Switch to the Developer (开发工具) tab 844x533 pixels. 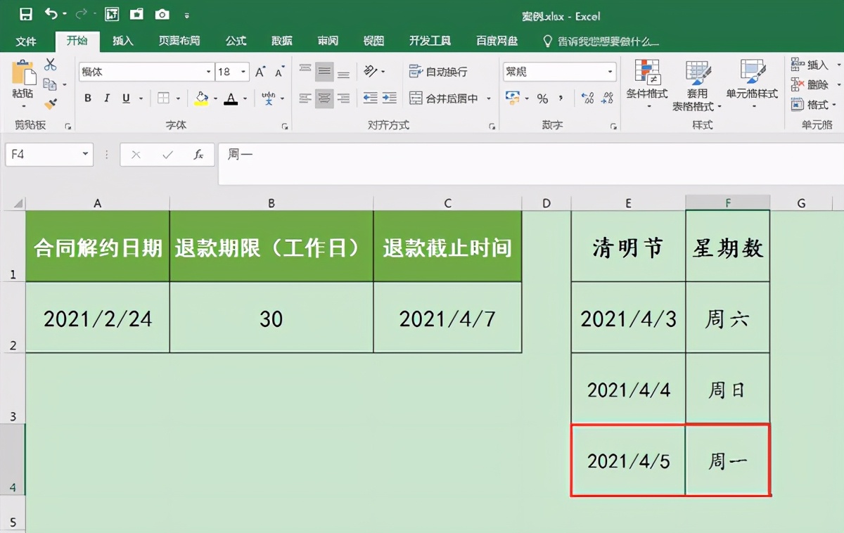430,41
